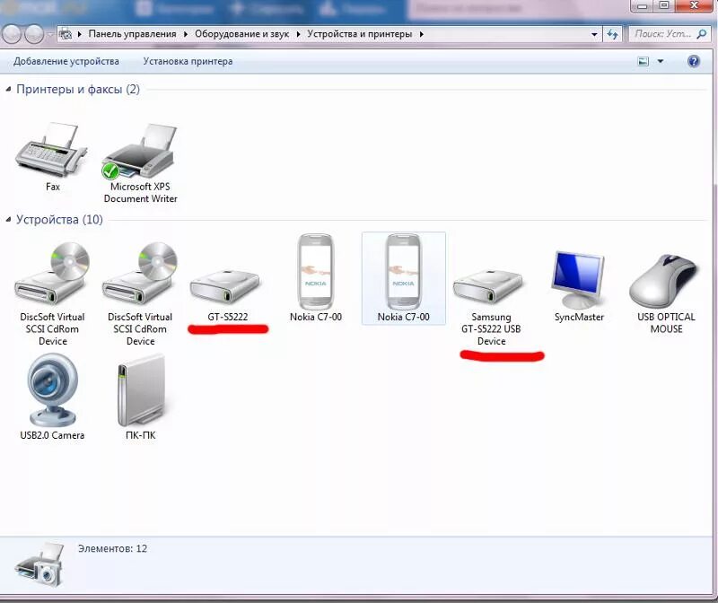
Task: Click Устройства и принтеры breadcrumb
Action: coord(360,34)
